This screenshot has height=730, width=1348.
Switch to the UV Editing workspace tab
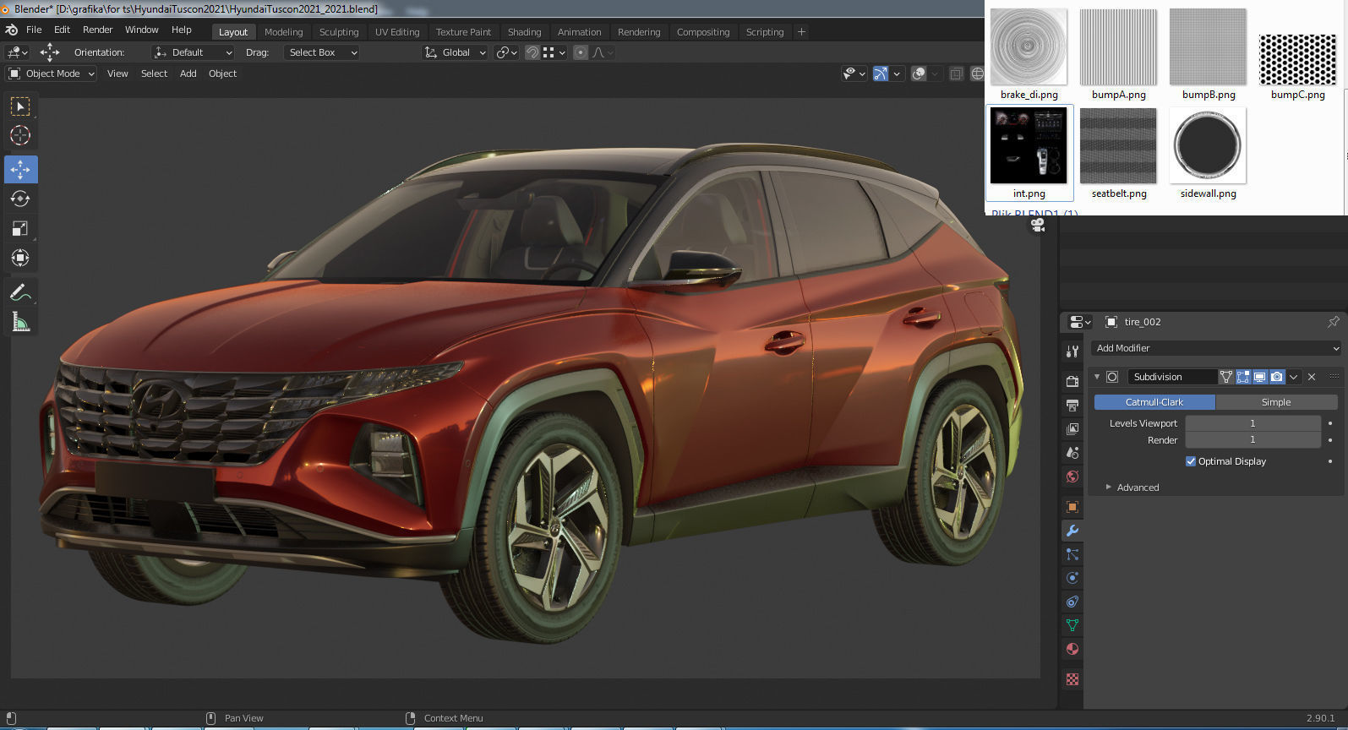click(x=397, y=32)
